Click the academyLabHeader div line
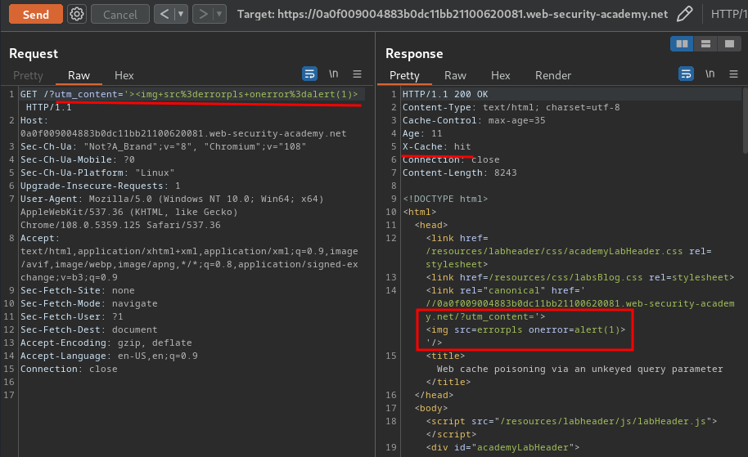 [x=502, y=447]
